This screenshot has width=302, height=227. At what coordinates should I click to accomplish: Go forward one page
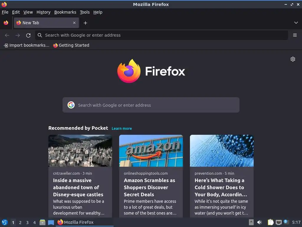tap(18, 35)
